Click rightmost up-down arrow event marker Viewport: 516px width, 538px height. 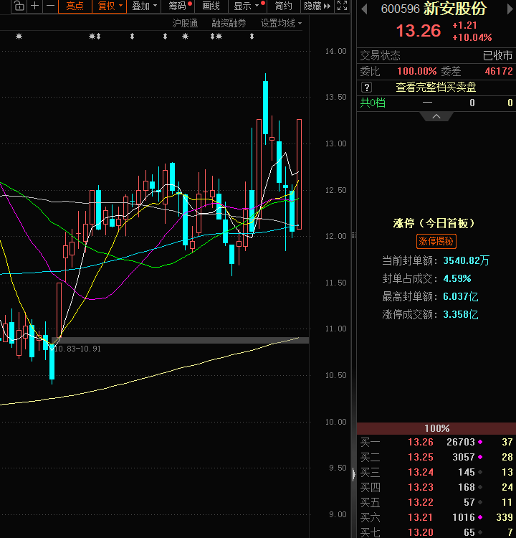(x=252, y=36)
